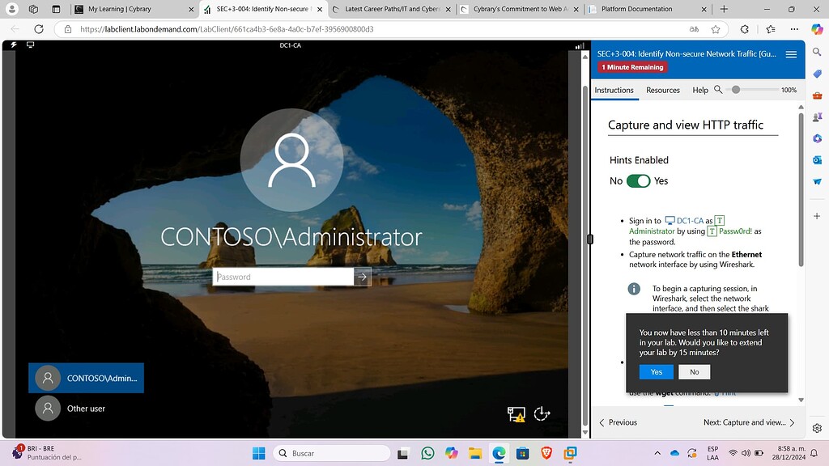This screenshot has height=466, width=829.
Task: Select the CONTOSO\Administrator account tile
Action: 86,378
